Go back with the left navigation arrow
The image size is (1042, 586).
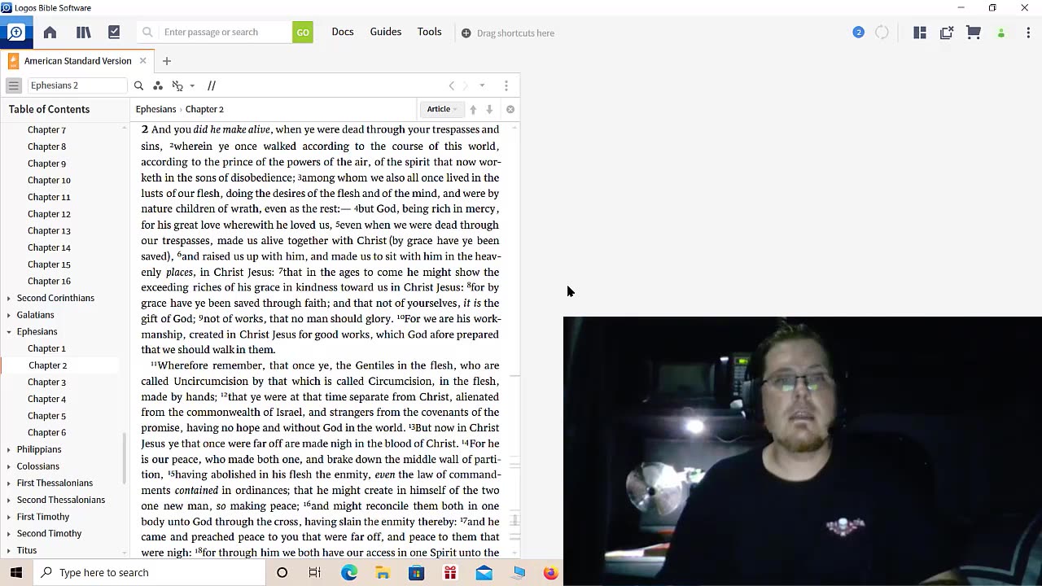pyautogui.click(x=452, y=85)
